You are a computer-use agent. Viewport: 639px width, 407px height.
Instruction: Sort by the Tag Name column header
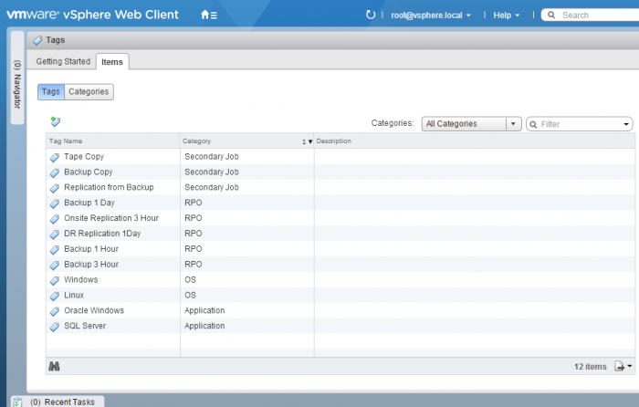[113, 141]
